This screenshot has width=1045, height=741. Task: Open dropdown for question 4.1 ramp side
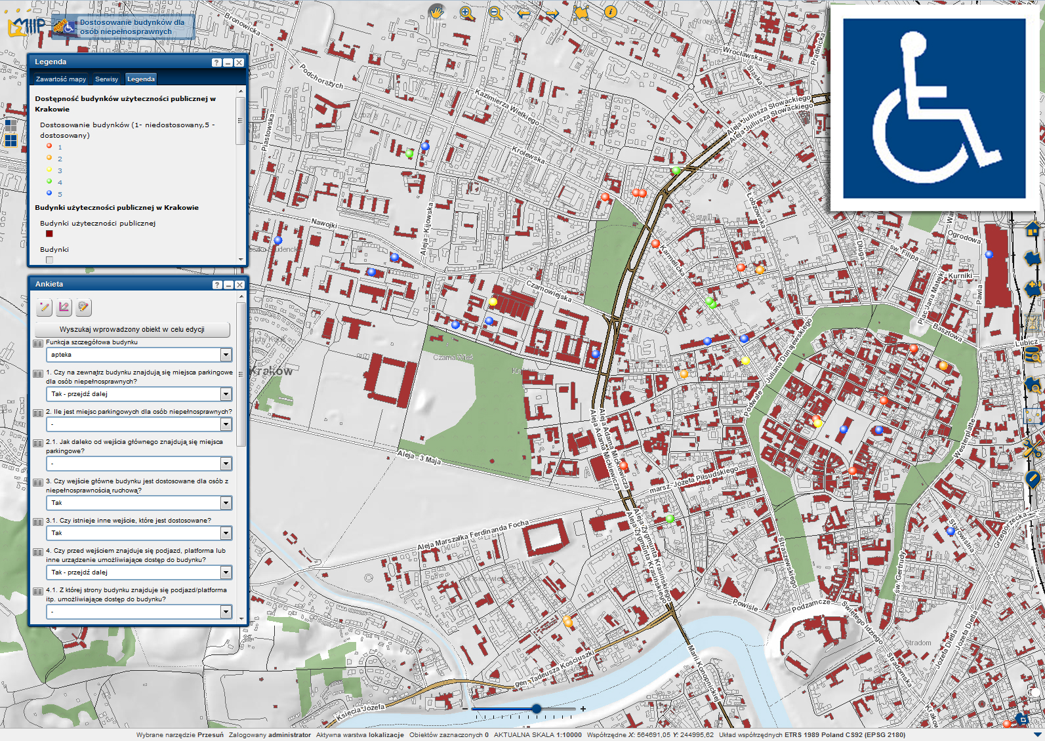226,612
